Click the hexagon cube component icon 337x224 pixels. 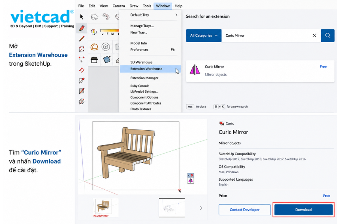pyautogui.click(x=106, y=47)
